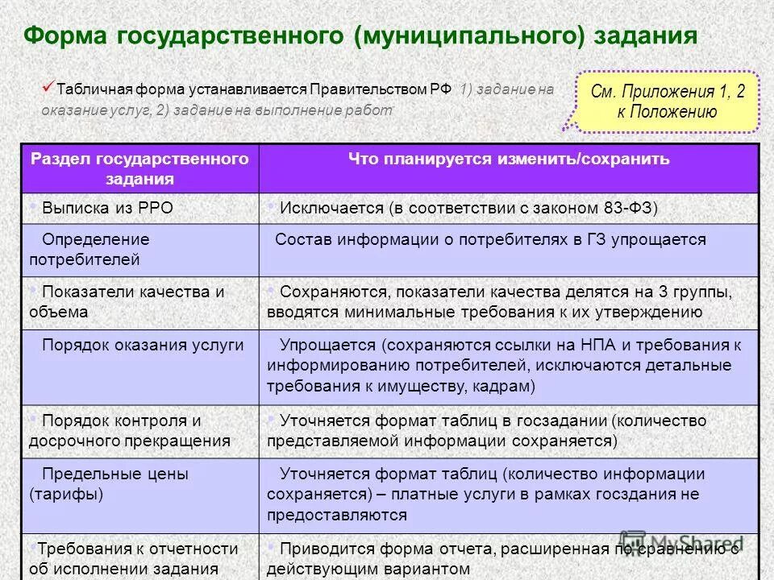
Task: Click the cell 'Упрощается (сохраняются ссылки на НПА...'
Action: [509, 367]
